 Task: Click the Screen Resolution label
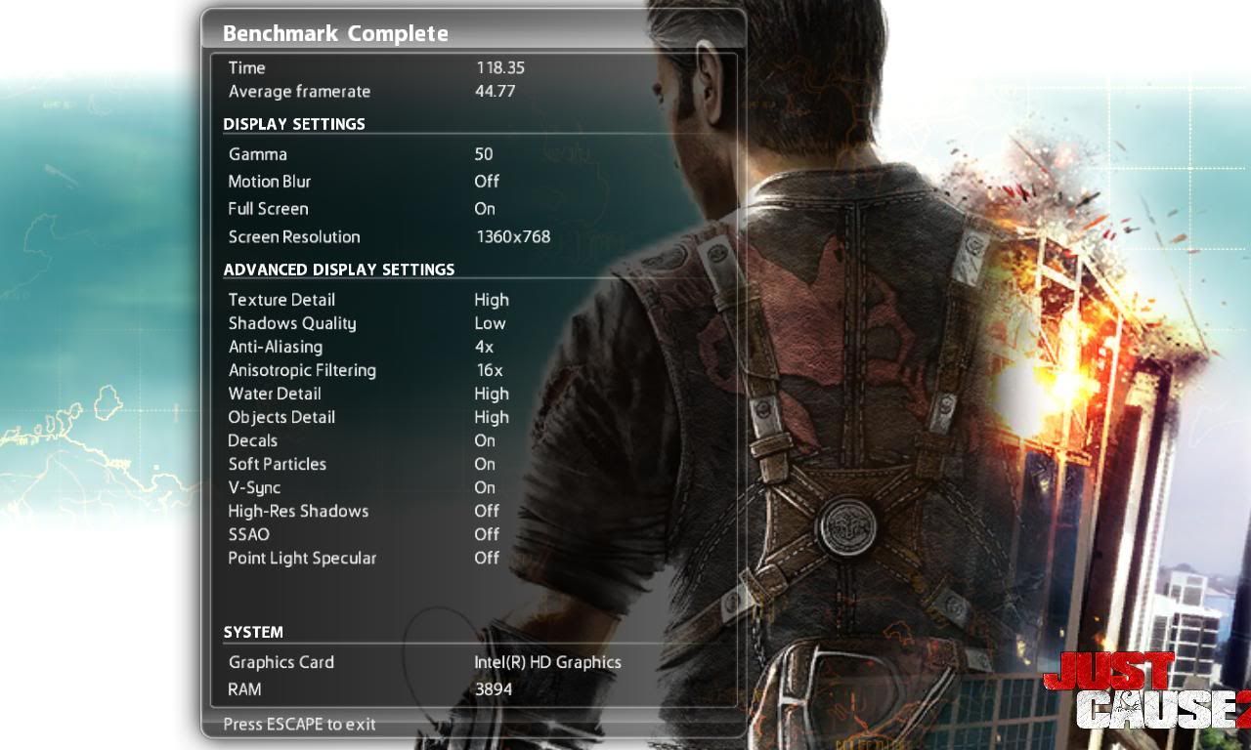click(294, 236)
